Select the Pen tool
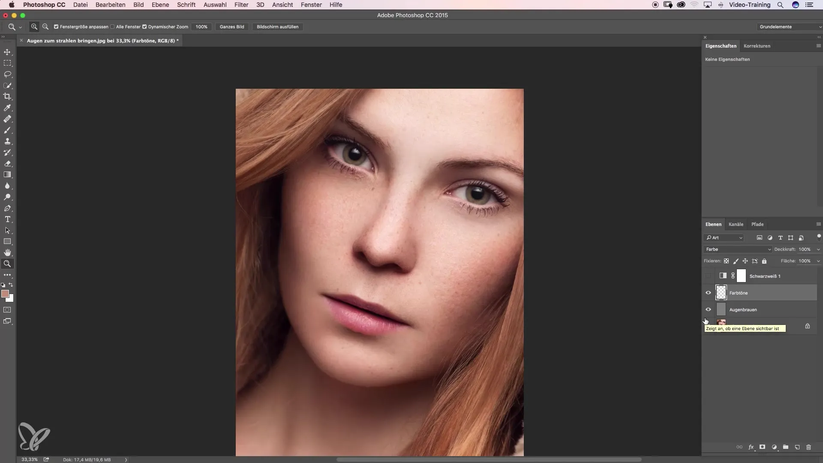The image size is (823, 463). pyautogui.click(x=7, y=208)
